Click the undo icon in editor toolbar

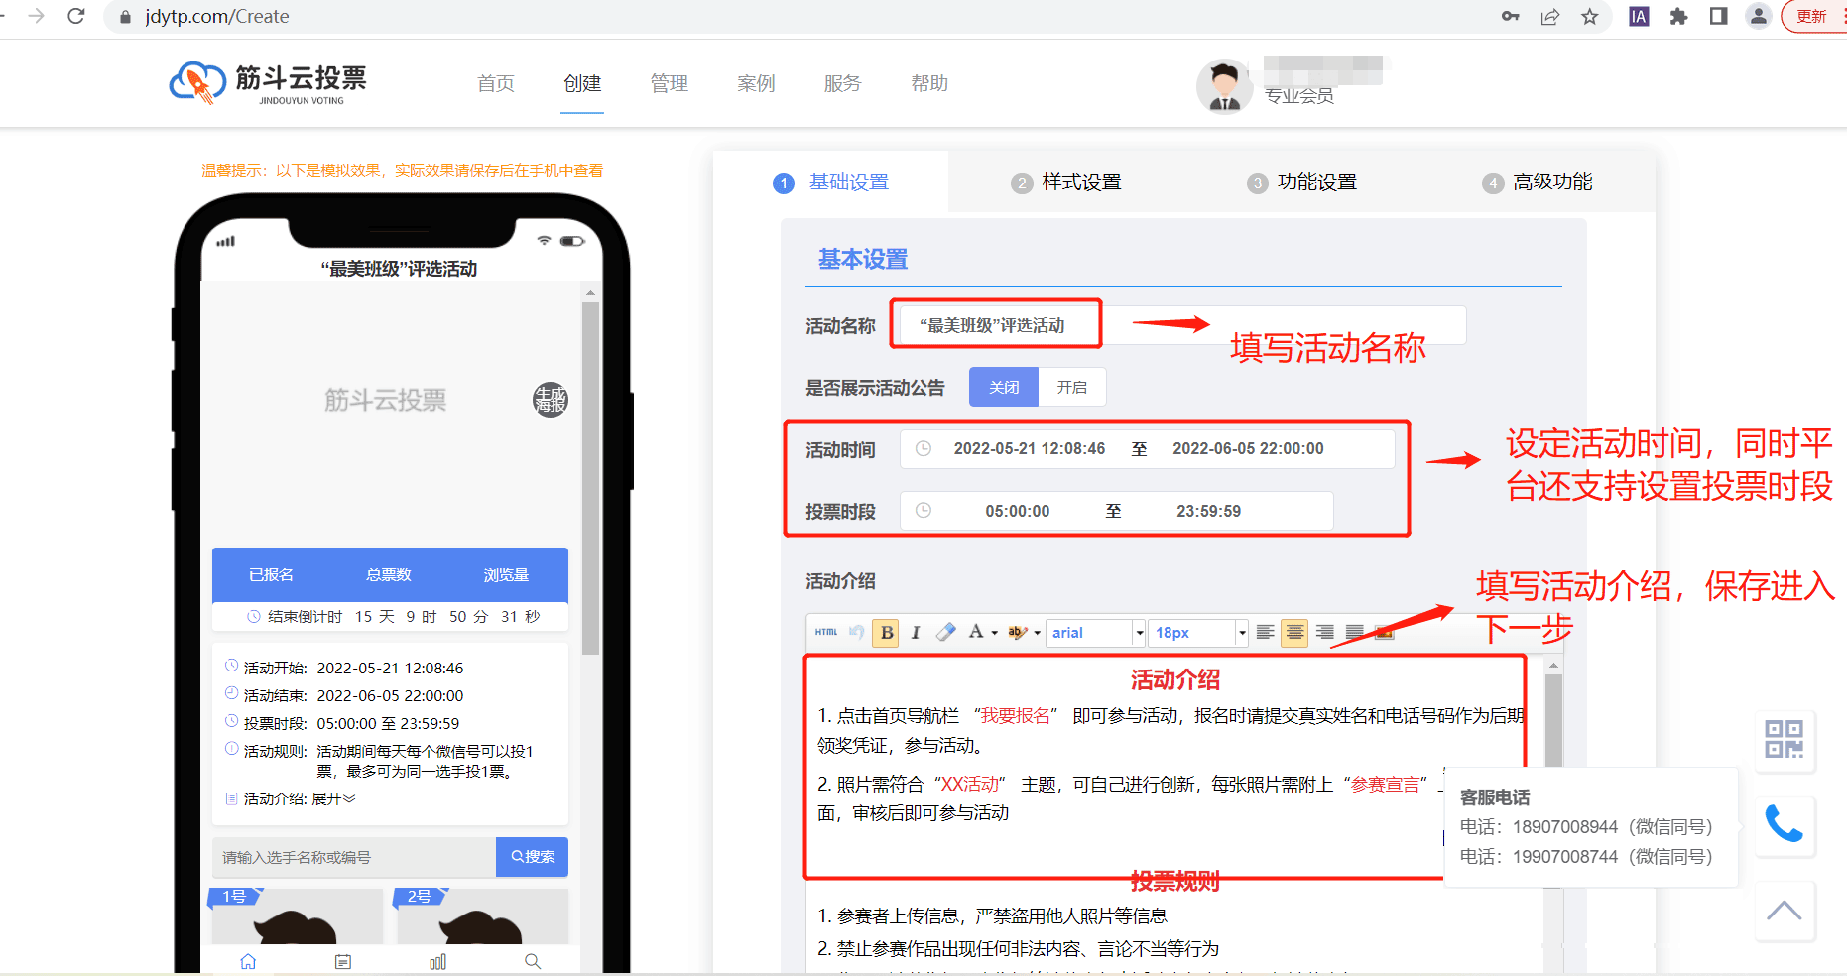(857, 632)
